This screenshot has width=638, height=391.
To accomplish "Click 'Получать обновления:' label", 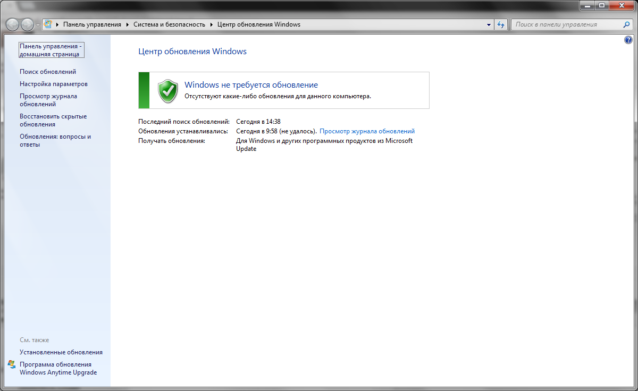I will point(172,141).
